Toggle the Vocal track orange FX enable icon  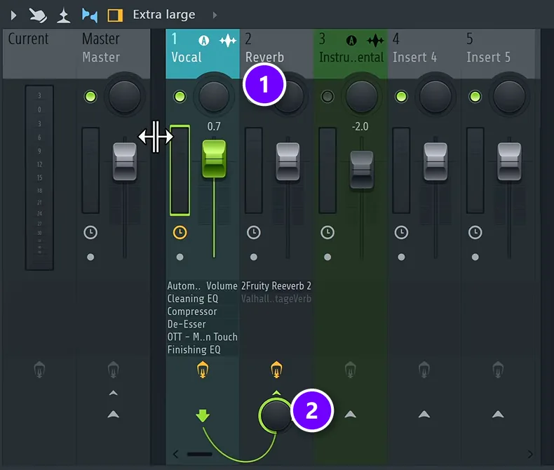pos(203,370)
